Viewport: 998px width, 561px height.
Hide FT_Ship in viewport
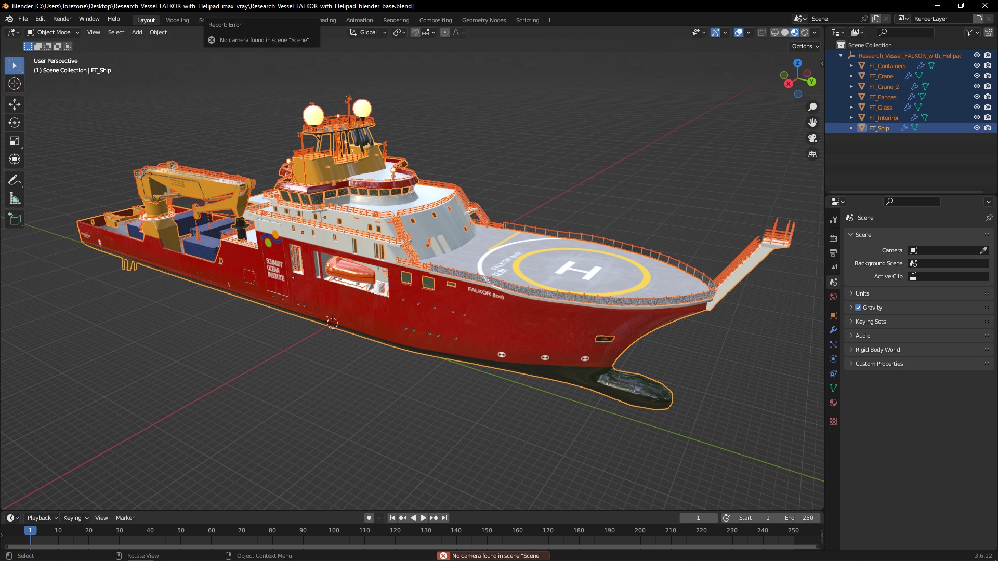[x=977, y=128]
